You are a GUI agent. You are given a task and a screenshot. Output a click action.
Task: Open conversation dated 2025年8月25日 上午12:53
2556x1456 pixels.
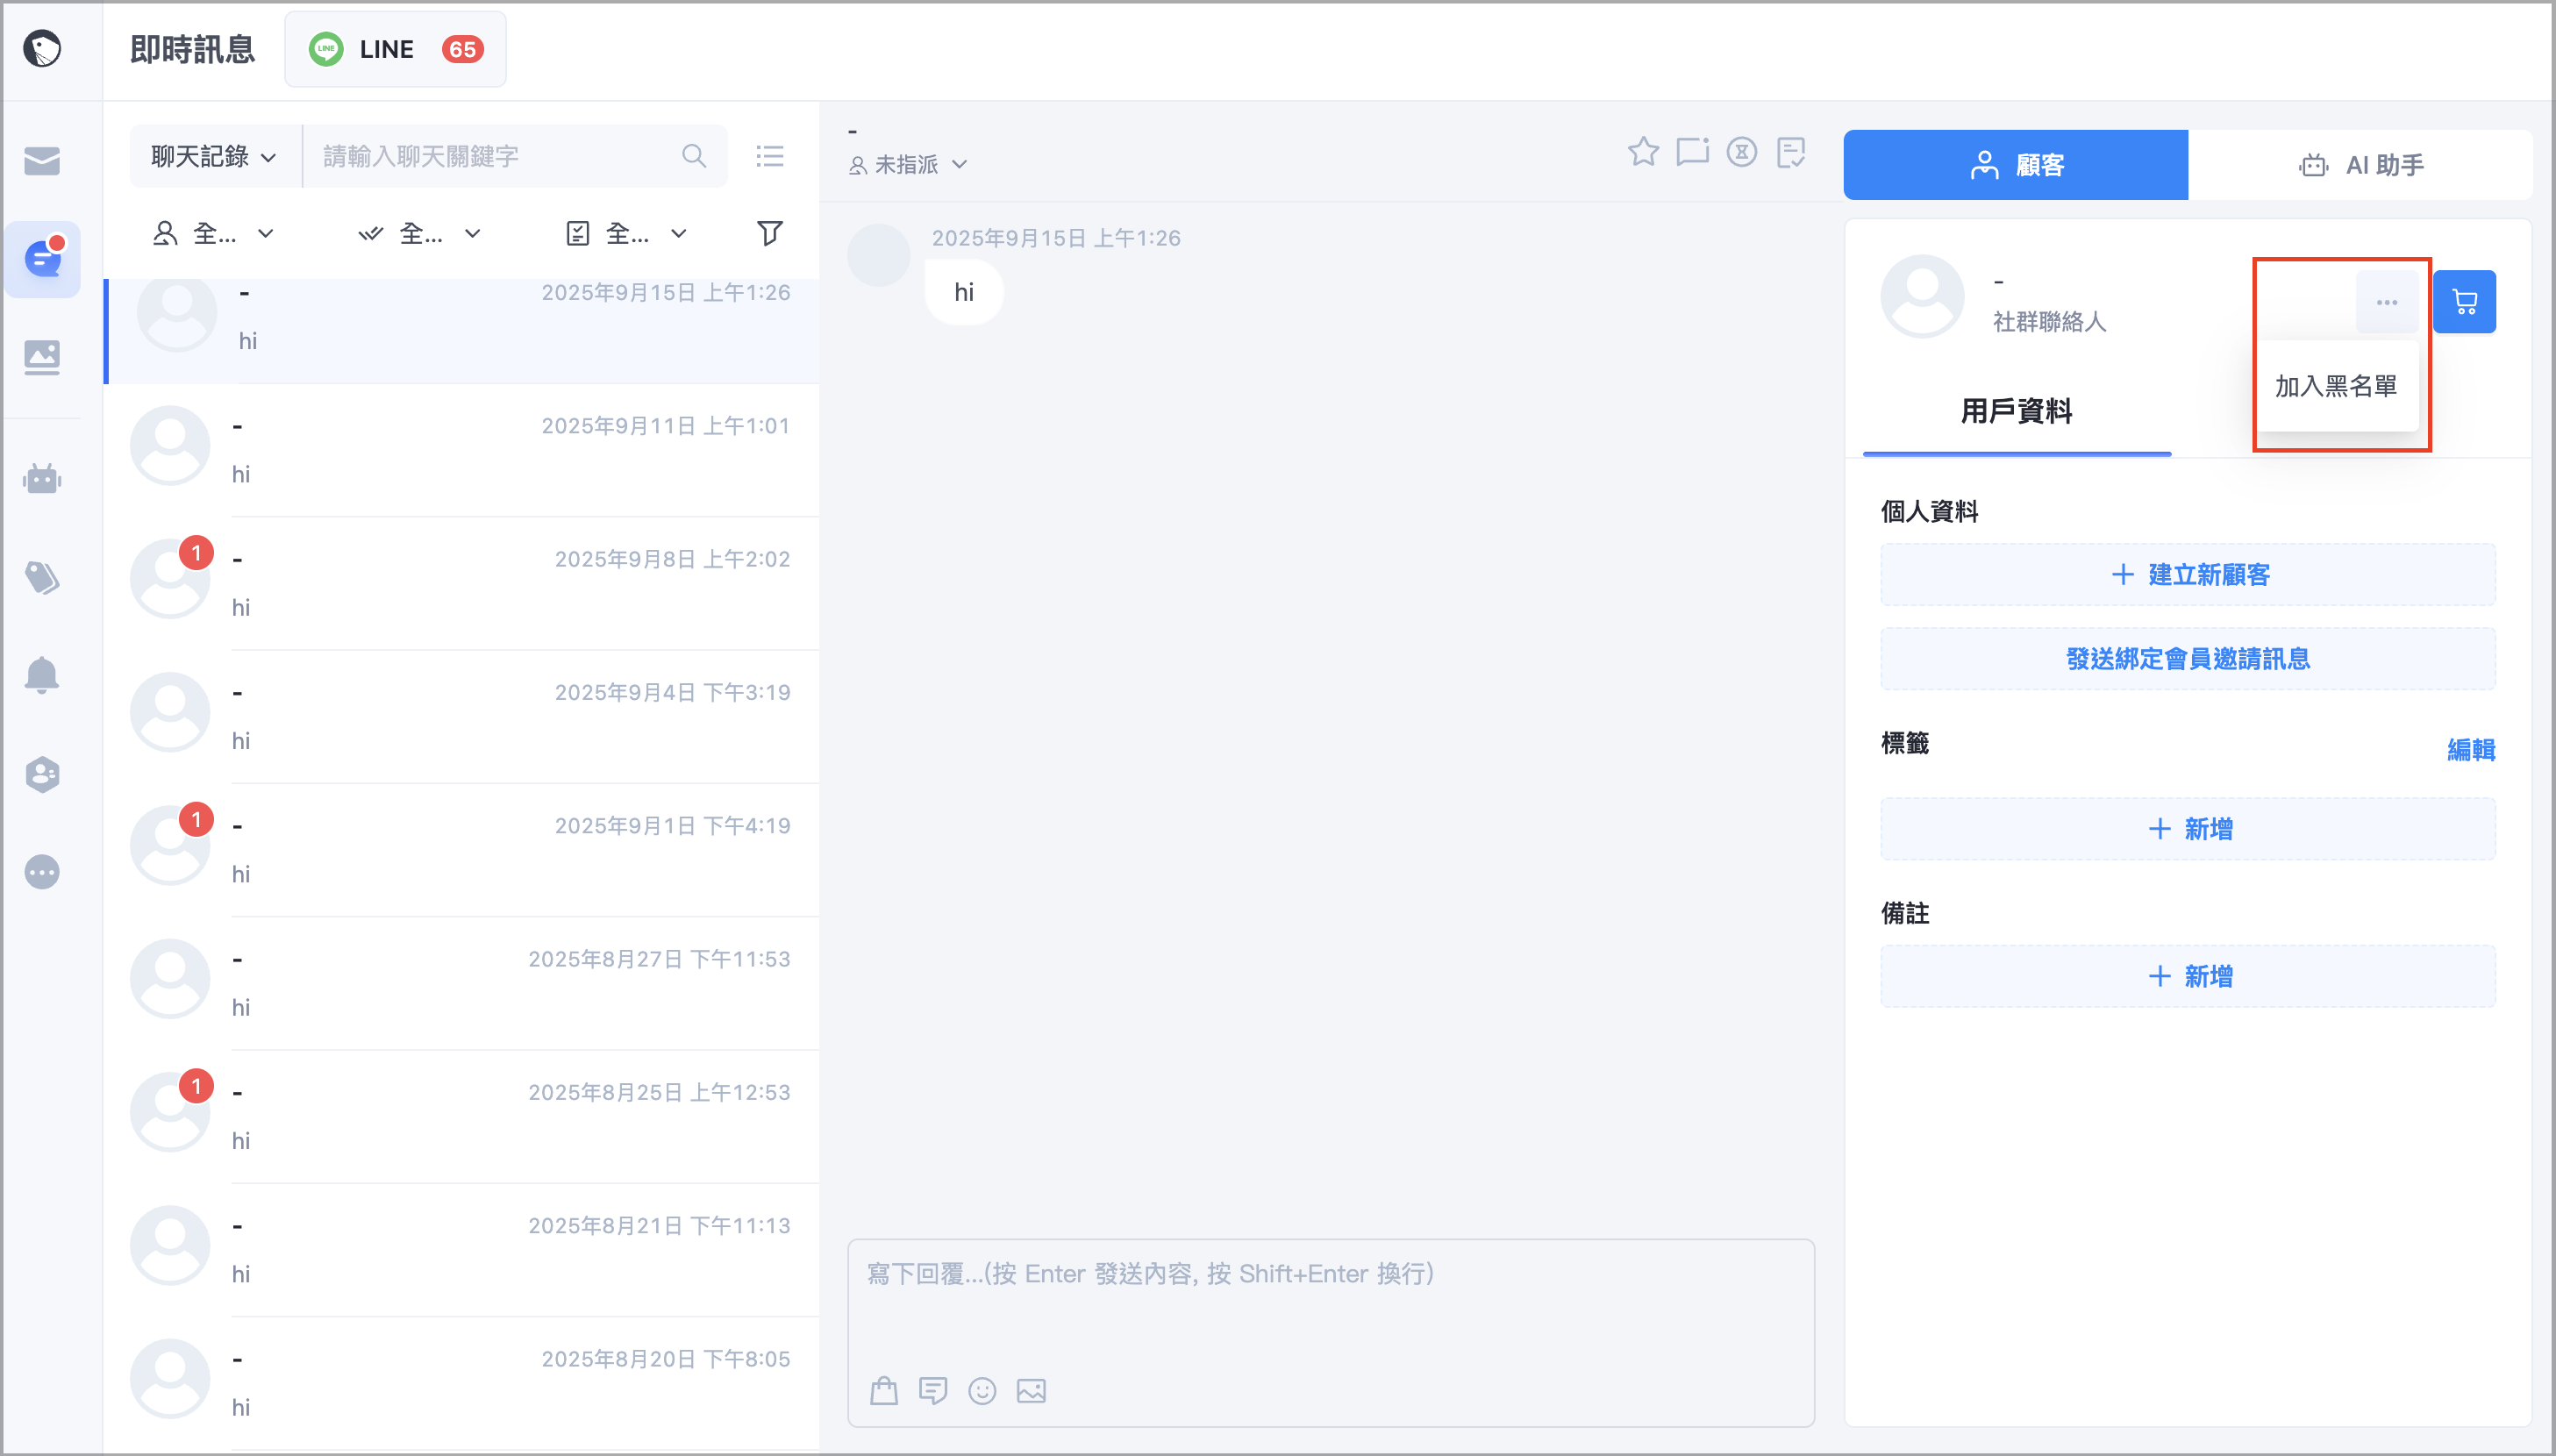coord(462,1117)
